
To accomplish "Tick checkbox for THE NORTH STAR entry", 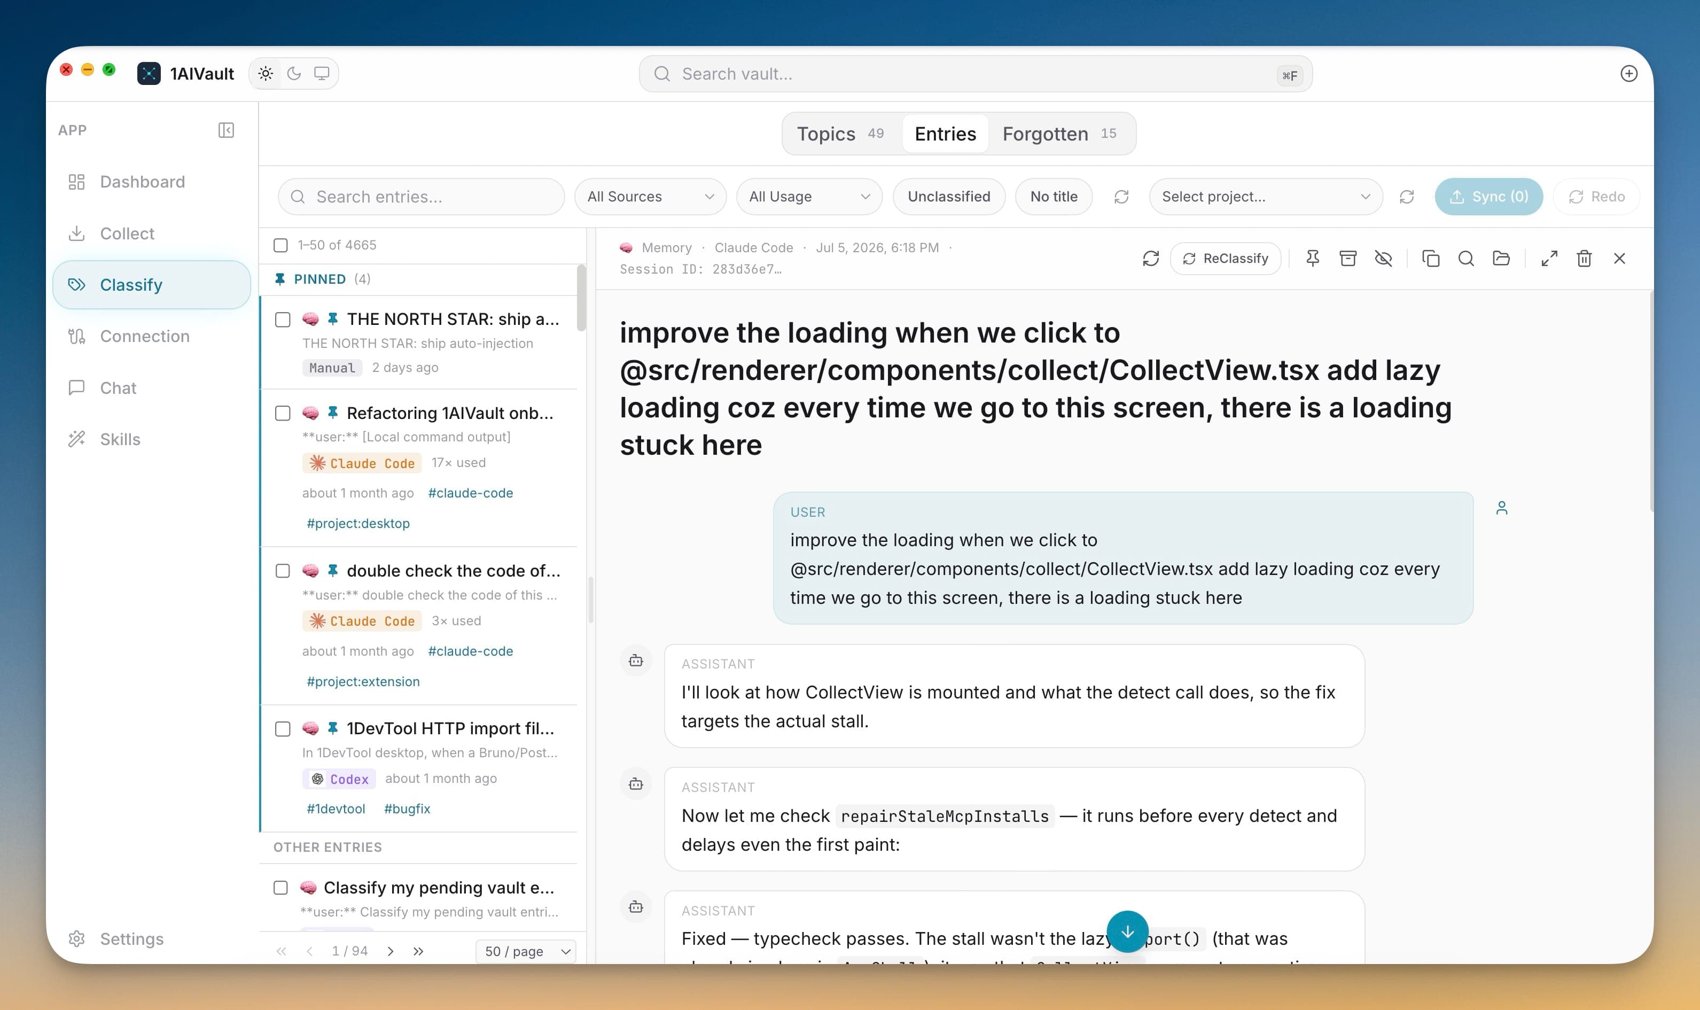I will click(282, 320).
